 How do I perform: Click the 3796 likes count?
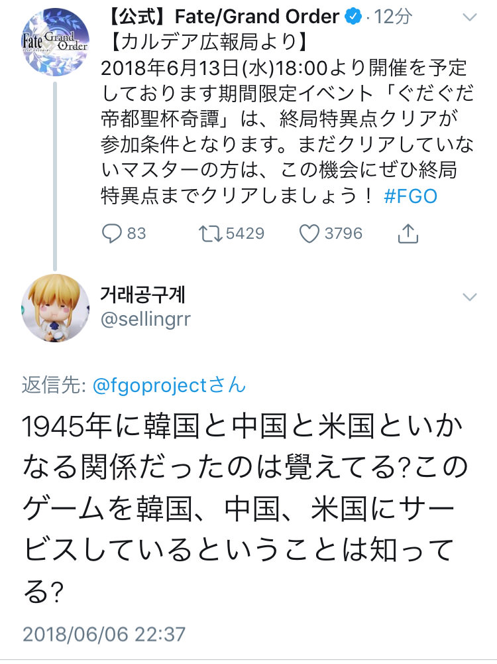[343, 233]
